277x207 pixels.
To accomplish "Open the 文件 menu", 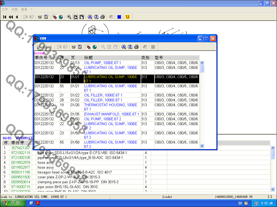I will click(x=5, y=9).
